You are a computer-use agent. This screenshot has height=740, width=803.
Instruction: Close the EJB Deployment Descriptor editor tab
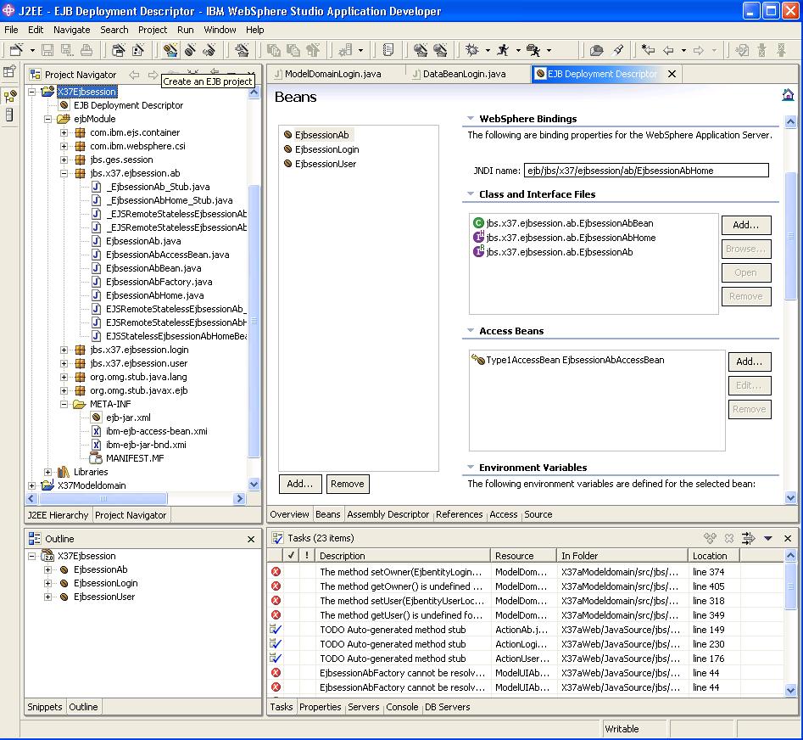point(672,74)
